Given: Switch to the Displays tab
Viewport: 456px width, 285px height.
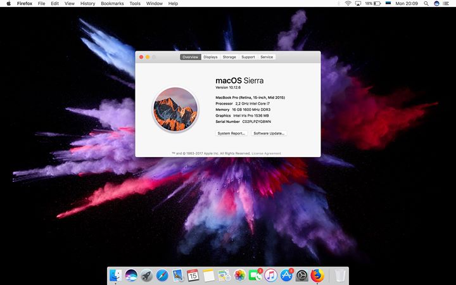Looking at the screenshot, I should pyautogui.click(x=210, y=57).
